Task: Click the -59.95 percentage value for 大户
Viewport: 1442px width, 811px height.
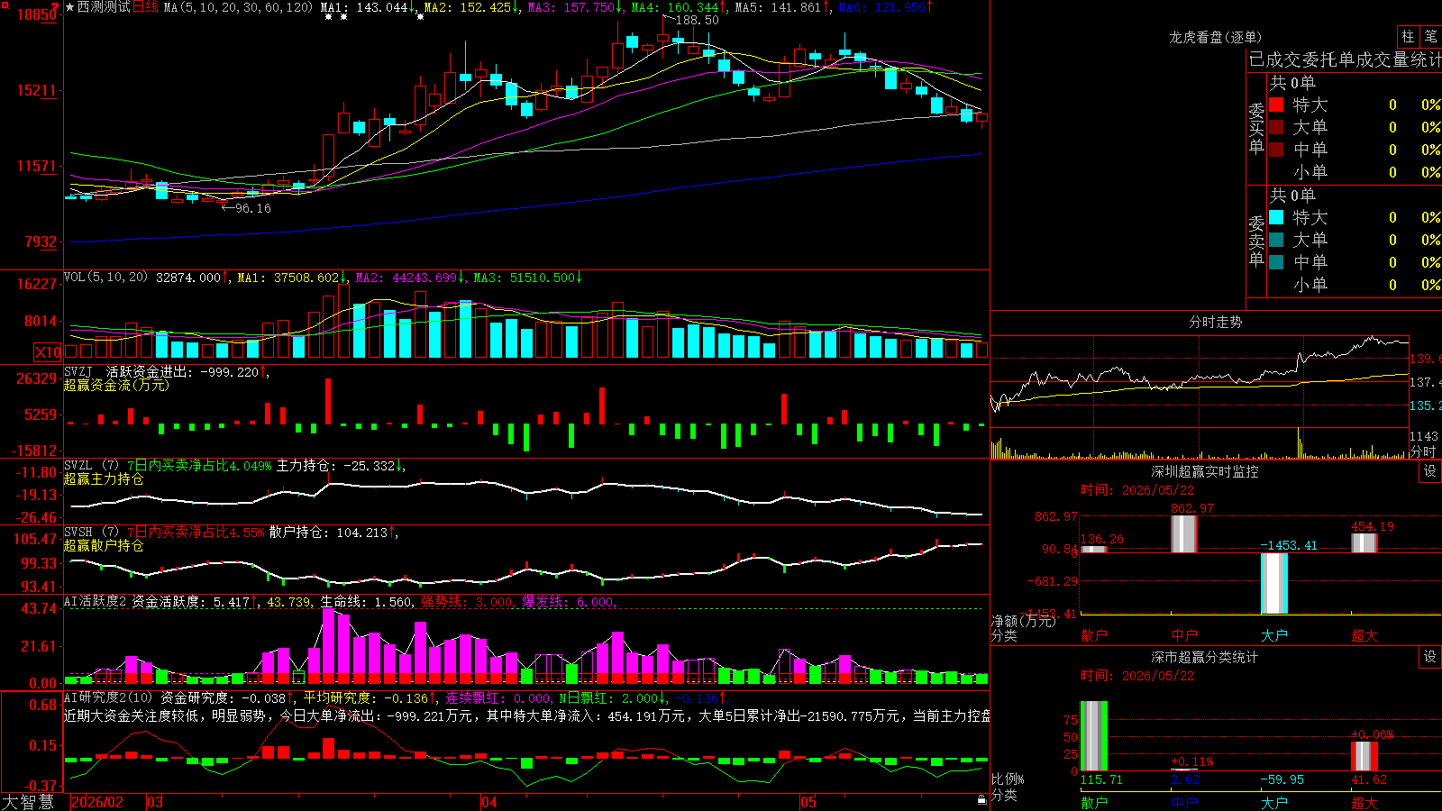Action: tap(1282, 779)
